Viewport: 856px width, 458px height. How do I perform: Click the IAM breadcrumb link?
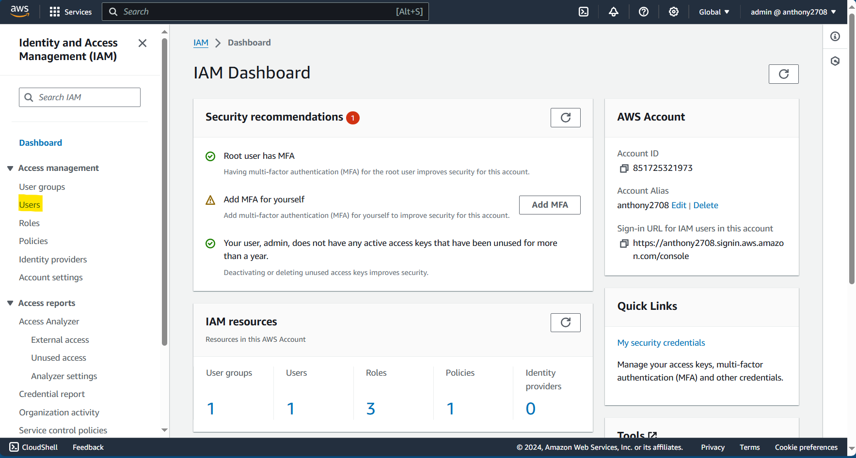pos(201,43)
